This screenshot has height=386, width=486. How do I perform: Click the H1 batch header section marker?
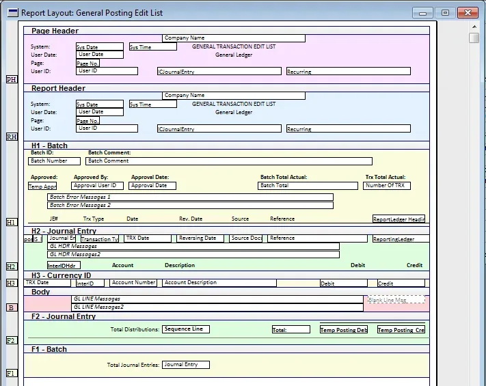pos(11,223)
